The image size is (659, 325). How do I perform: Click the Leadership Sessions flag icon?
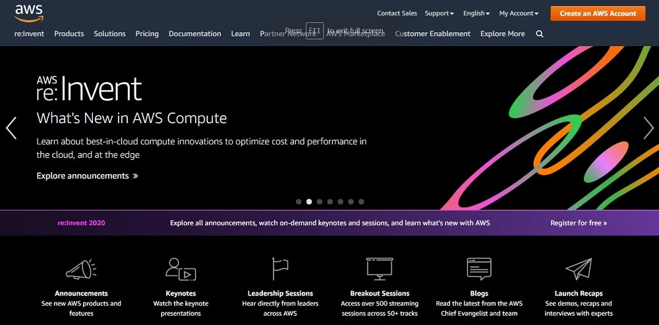tap(280, 269)
